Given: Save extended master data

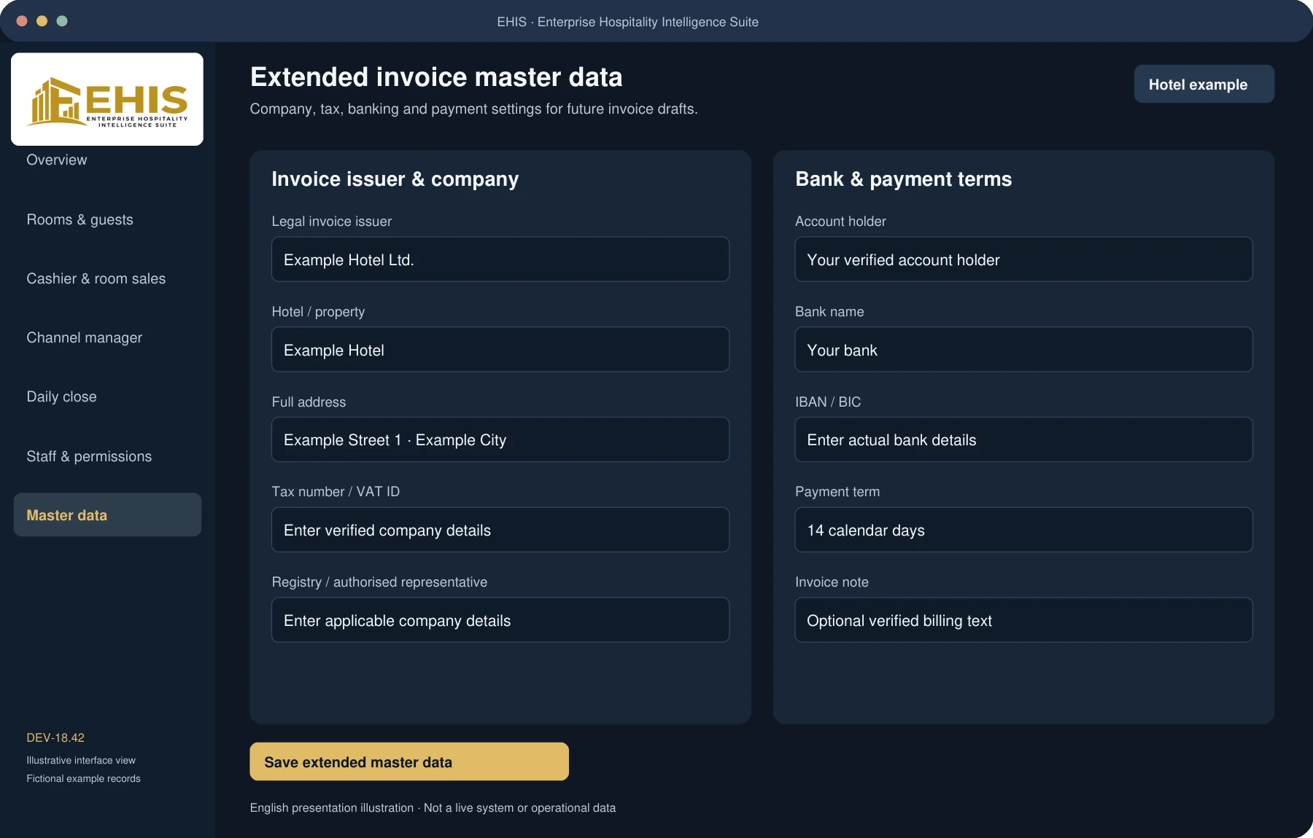Looking at the screenshot, I should [x=409, y=761].
